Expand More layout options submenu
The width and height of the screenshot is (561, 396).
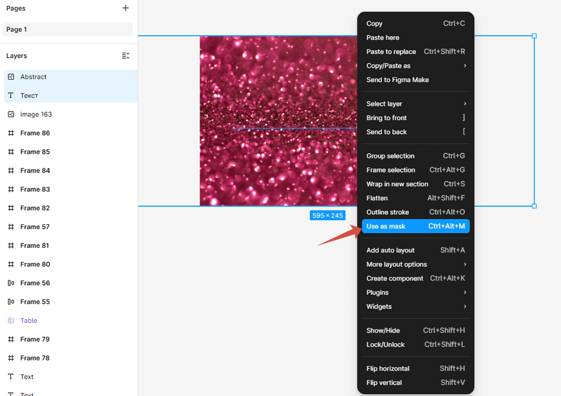click(x=416, y=264)
